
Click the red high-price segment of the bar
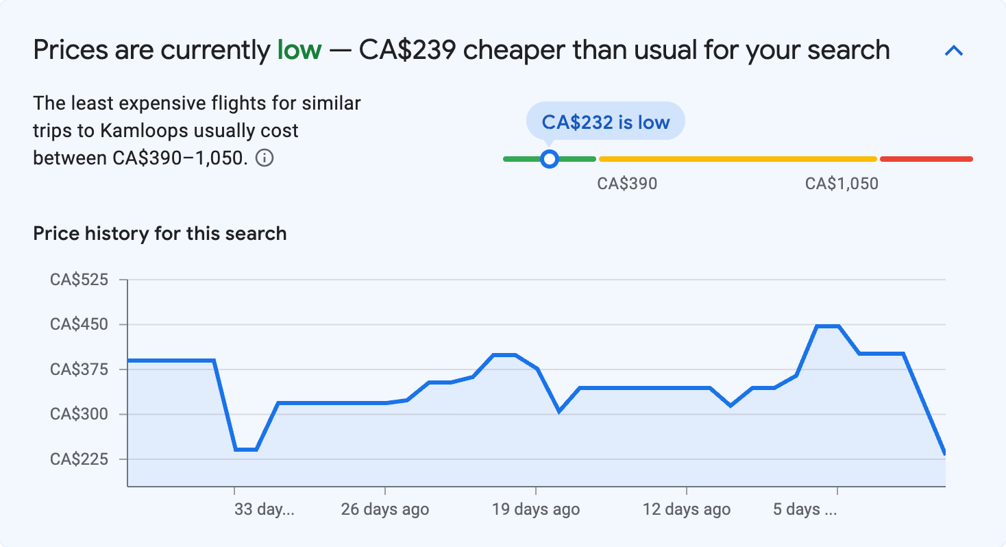(x=927, y=158)
